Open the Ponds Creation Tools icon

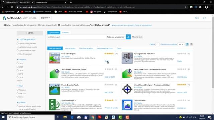click(x=55, y=89)
